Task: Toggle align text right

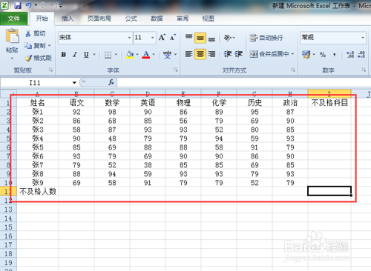Action: click(211, 54)
